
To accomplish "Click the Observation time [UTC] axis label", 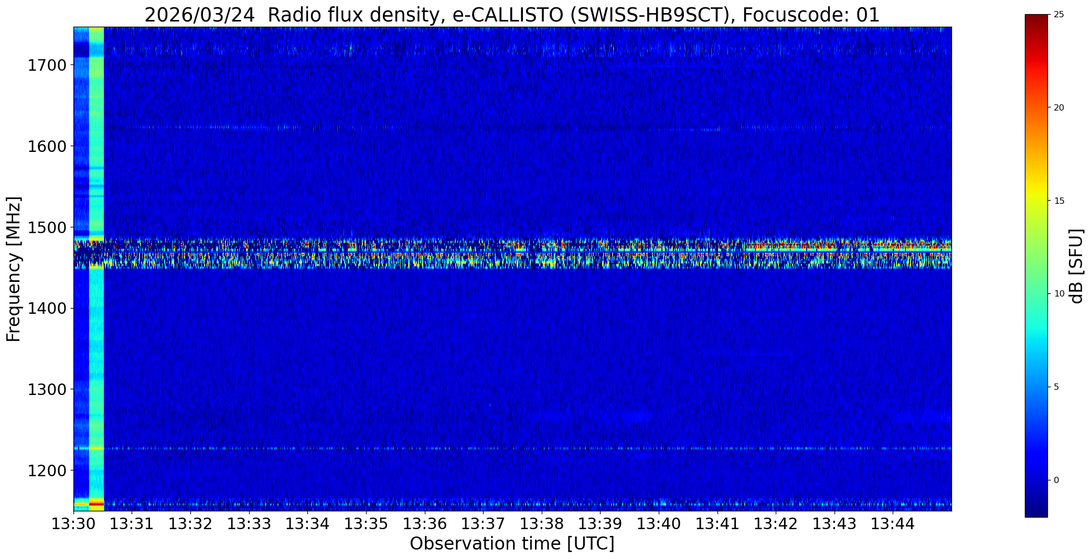I will 512,544.
